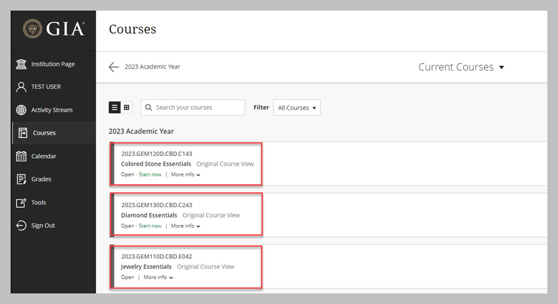Switch to list view
The height and width of the screenshot is (304, 558).
point(114,107)
